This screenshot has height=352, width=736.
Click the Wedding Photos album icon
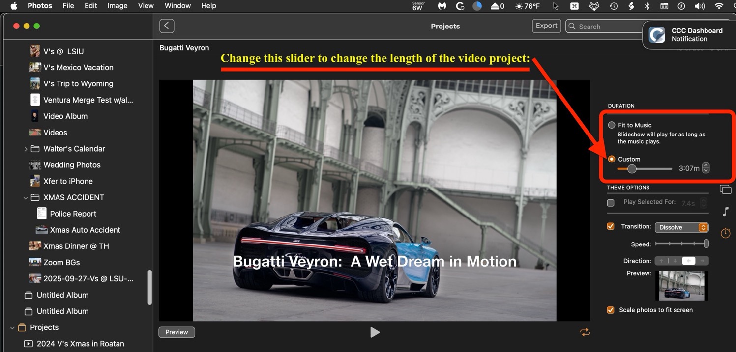[x=35, y=165]
